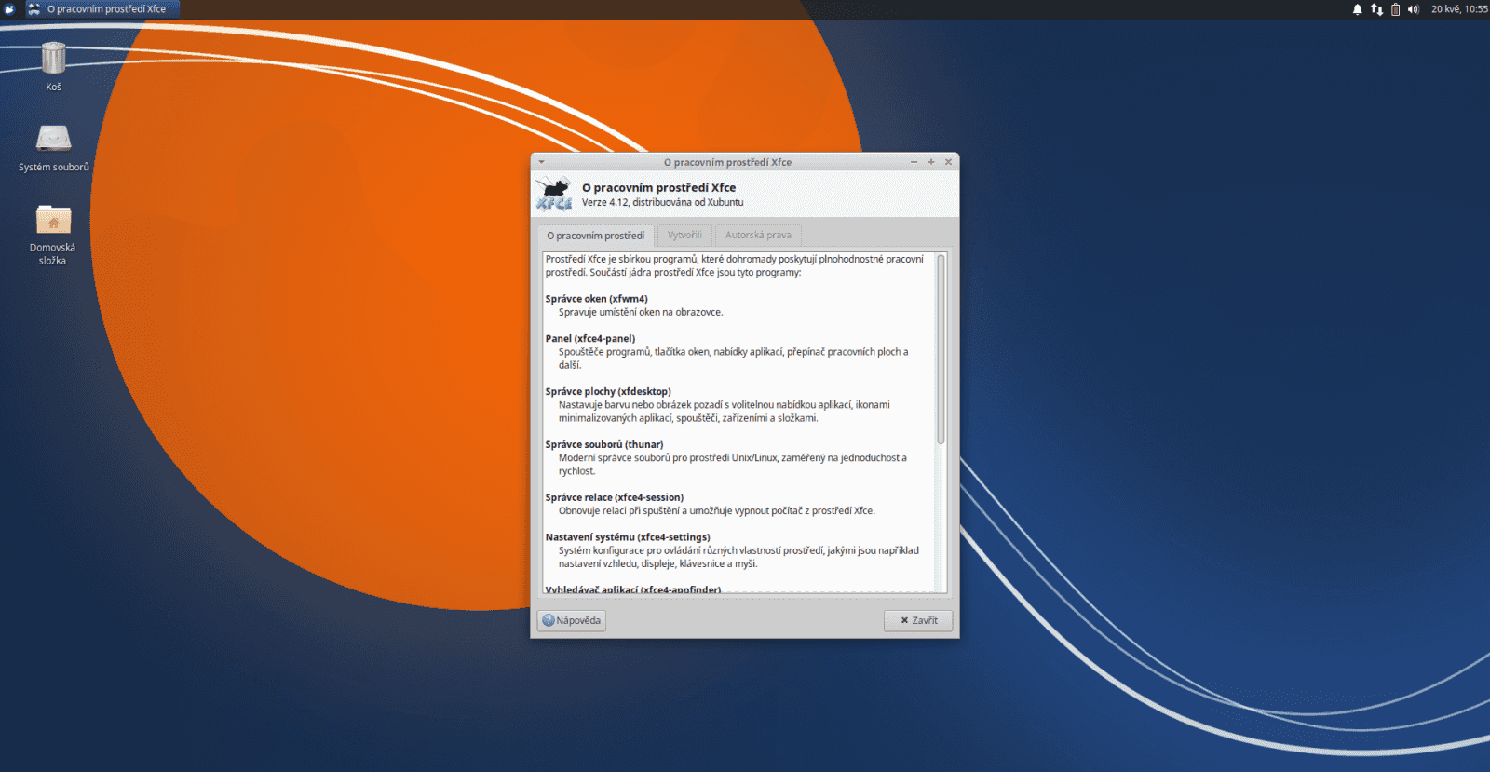
Task: Click the Zavřít button
Action: click(x=918, y=620)
